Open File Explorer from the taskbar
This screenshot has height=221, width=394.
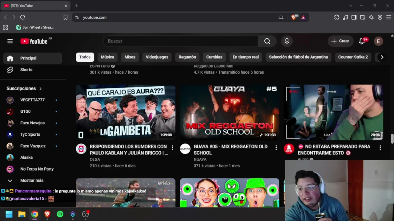point(22,214)
